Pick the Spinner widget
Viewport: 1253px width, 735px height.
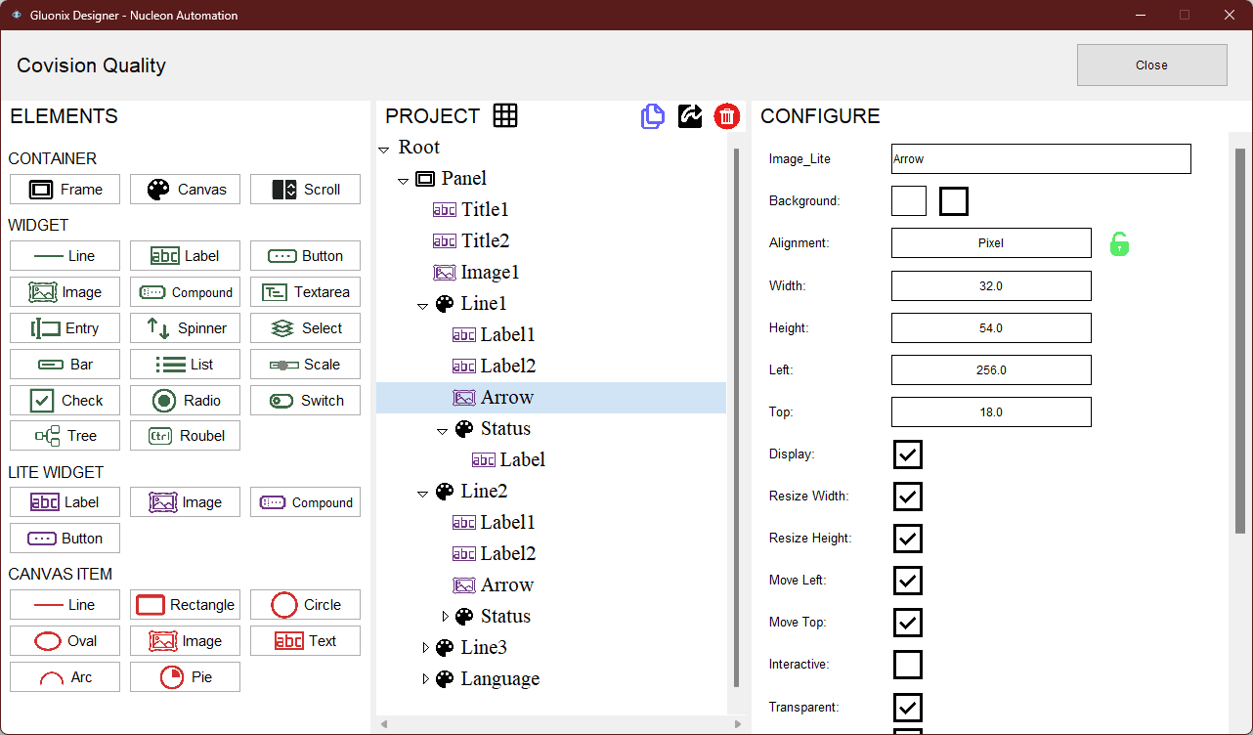click(185, 327)
